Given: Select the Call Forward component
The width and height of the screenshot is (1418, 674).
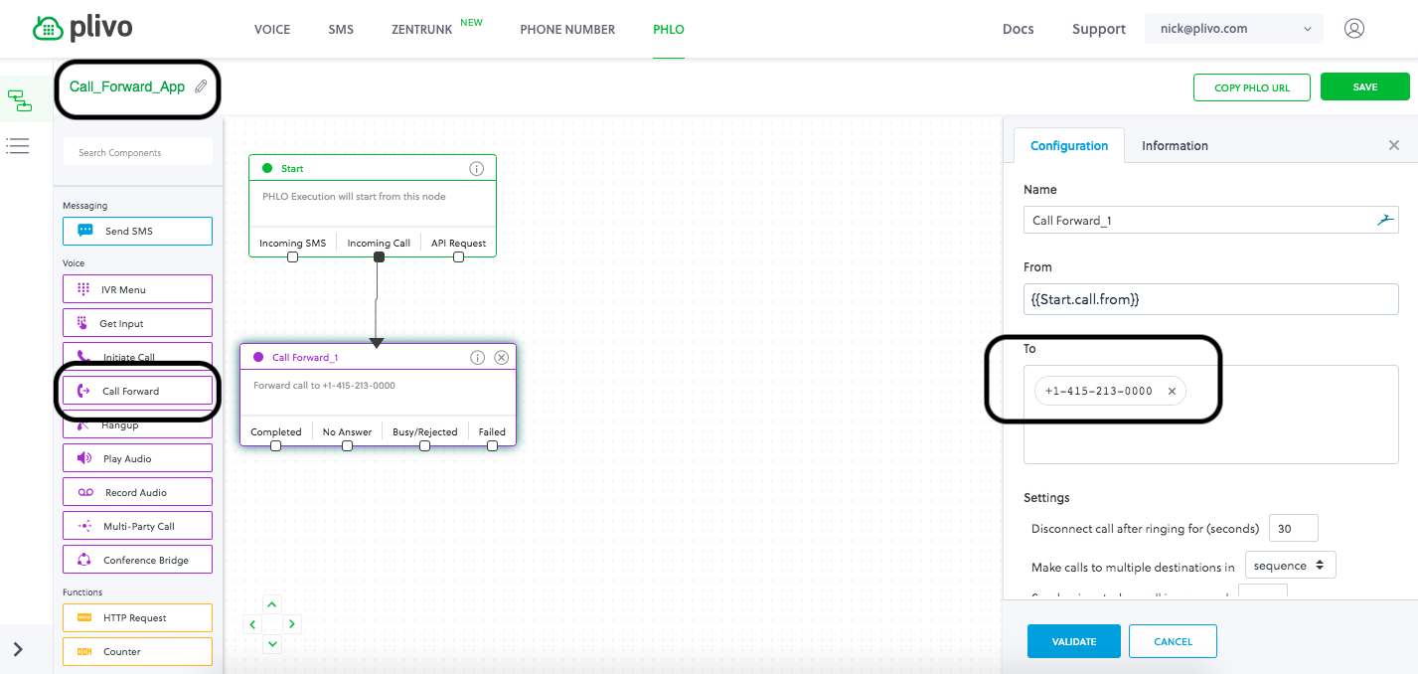Looking at the screenshot, I should (137, 391).
